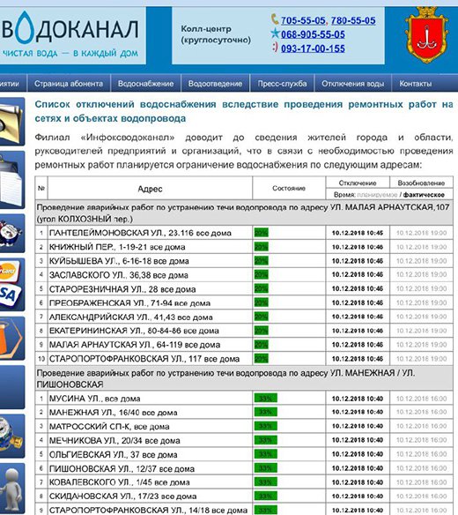Click the 093-17-00-155 phone link

313,49
